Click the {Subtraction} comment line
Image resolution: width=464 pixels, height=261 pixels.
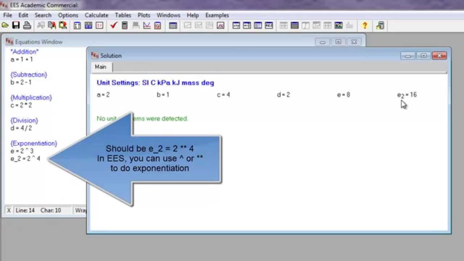pos(29,75)
